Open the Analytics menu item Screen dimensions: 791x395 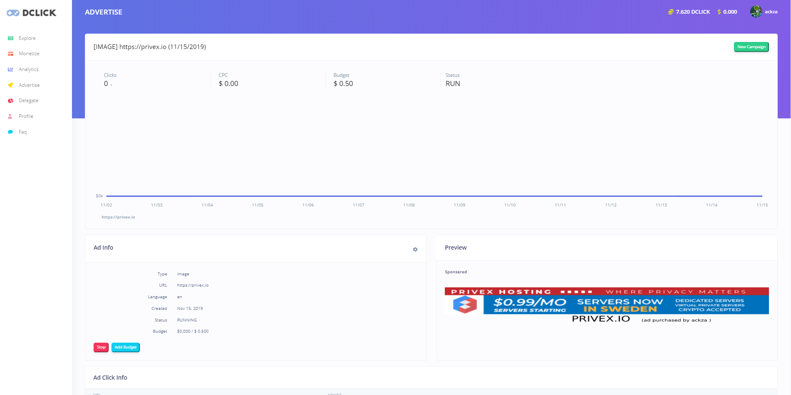(28, 69)
